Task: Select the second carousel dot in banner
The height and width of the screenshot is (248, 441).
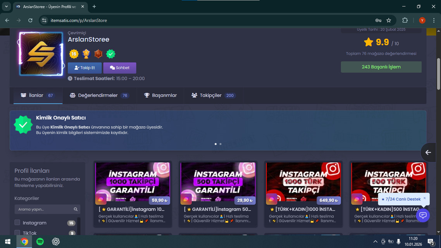Action: [220, 144]
